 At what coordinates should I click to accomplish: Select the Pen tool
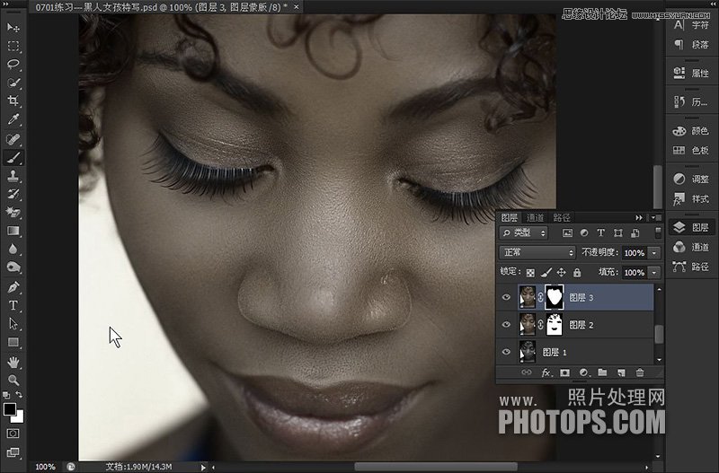tap(13, 287)
